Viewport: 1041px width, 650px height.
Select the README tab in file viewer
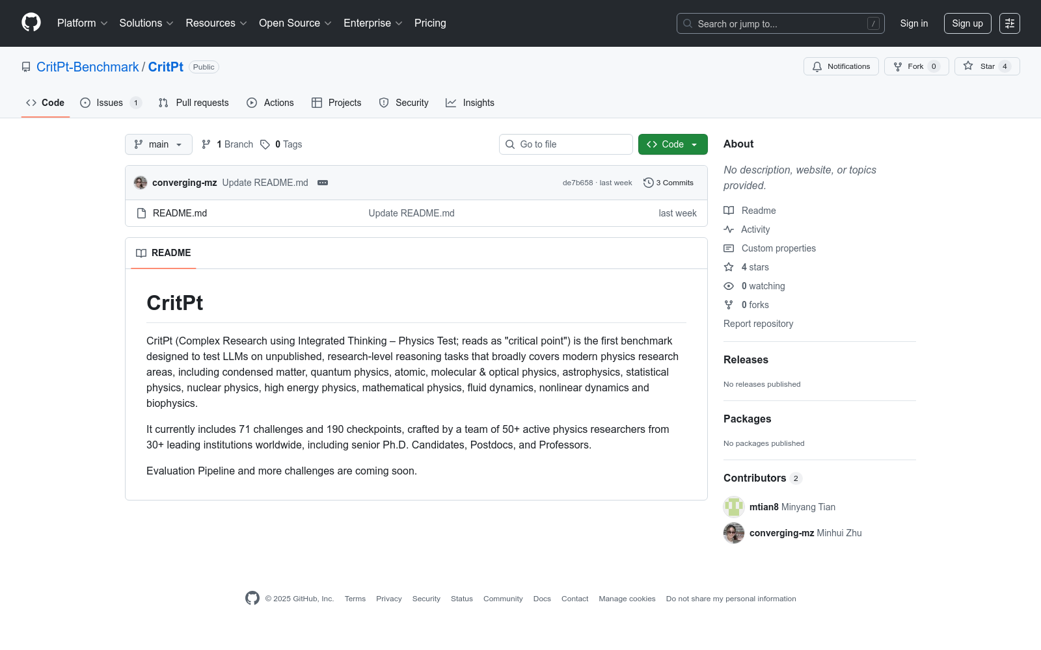[163, 253]
